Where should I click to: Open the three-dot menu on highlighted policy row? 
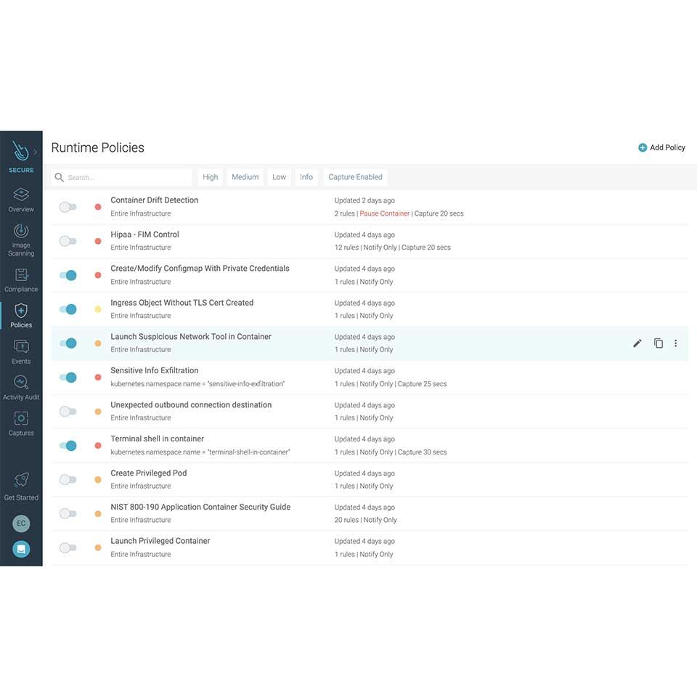pos(676,343)
